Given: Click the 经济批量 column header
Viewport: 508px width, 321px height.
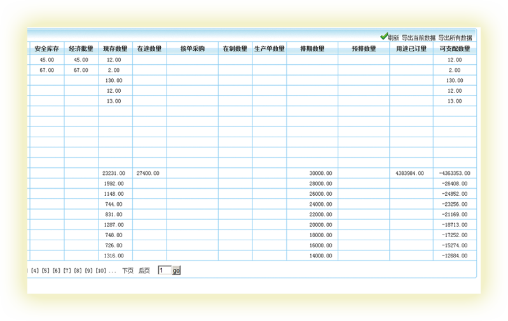Looking at the screenshot, I should click(x=81, y=48).
